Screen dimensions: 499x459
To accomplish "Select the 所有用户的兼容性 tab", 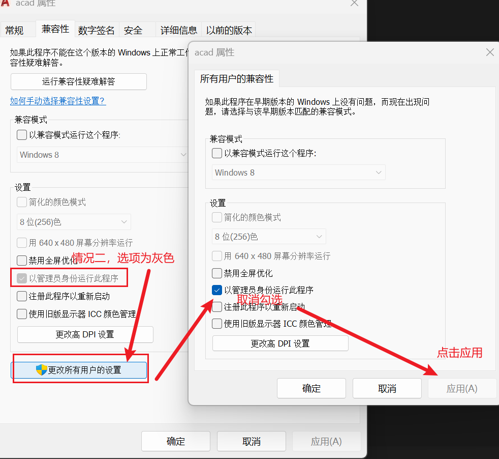I will coord(236,79).
